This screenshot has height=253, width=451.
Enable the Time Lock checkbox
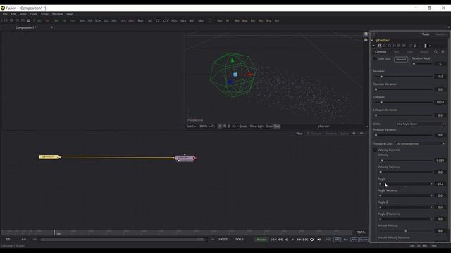[375, 59]
